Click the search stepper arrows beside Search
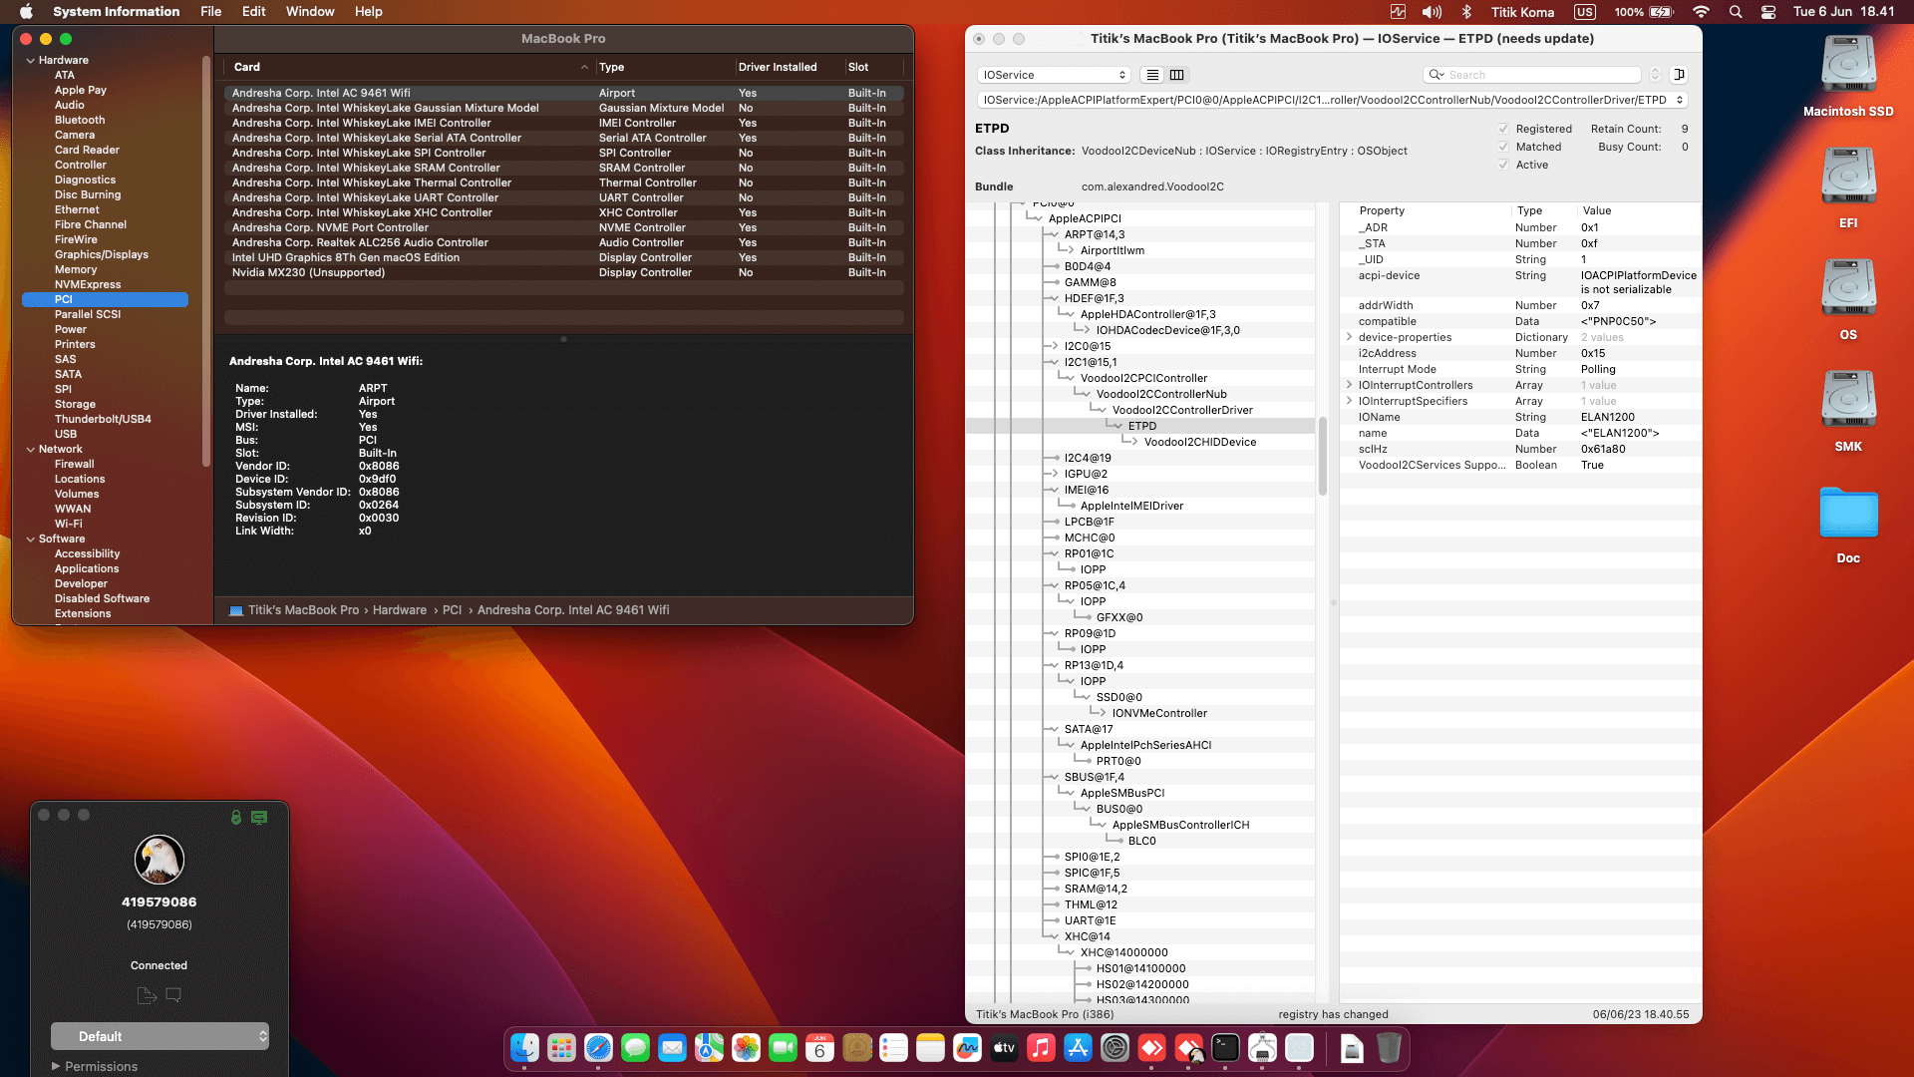This screenshot has height=1077, width=1914. [x=1655, y=75]
